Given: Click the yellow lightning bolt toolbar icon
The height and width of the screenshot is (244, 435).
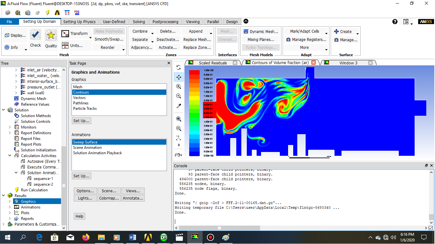Looking at the screenshot, I should point(48,13).
